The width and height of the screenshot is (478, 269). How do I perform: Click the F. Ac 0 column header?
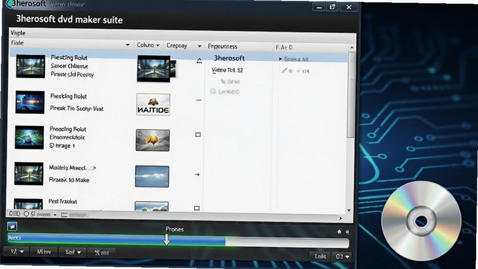pos(284,47)
